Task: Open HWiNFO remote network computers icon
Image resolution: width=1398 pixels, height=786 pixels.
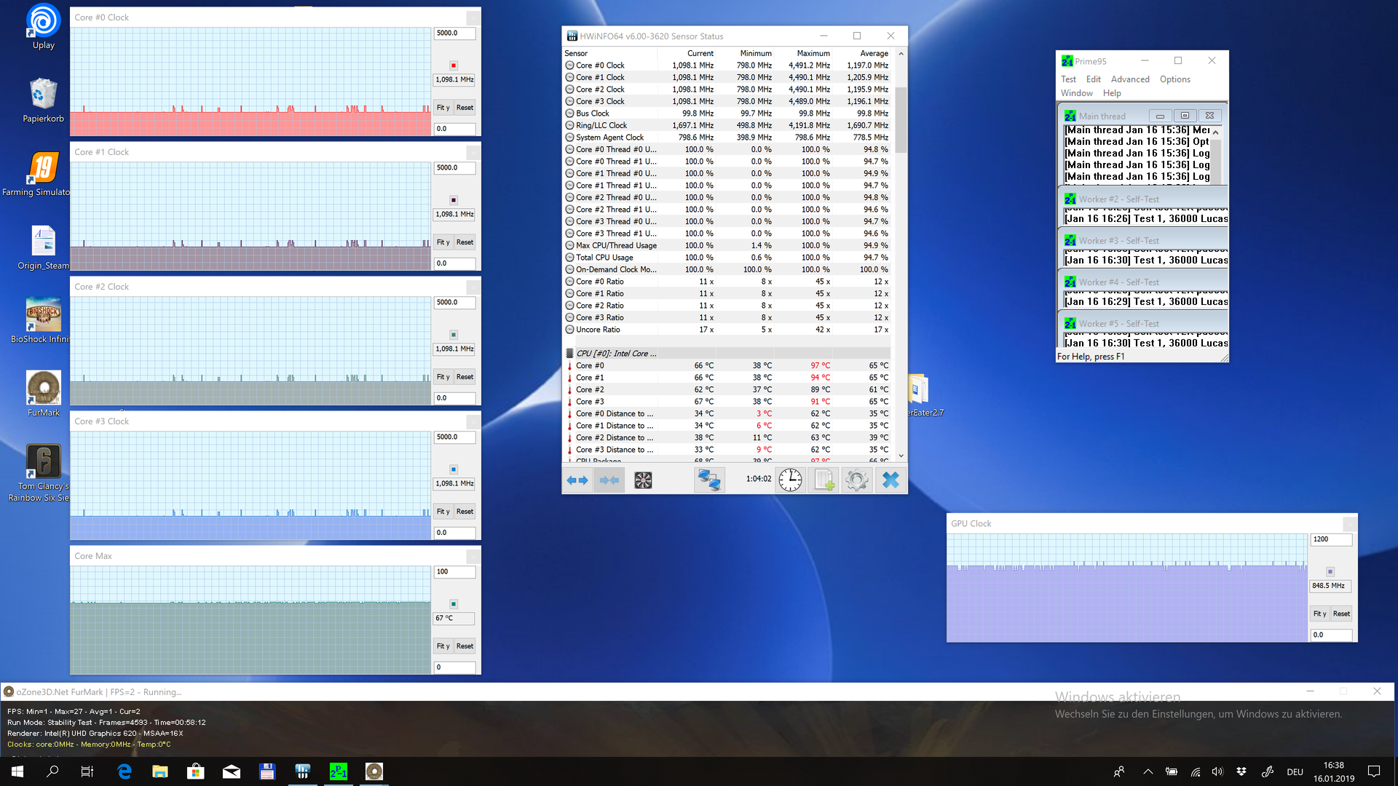Action: [x=708, y=480]
